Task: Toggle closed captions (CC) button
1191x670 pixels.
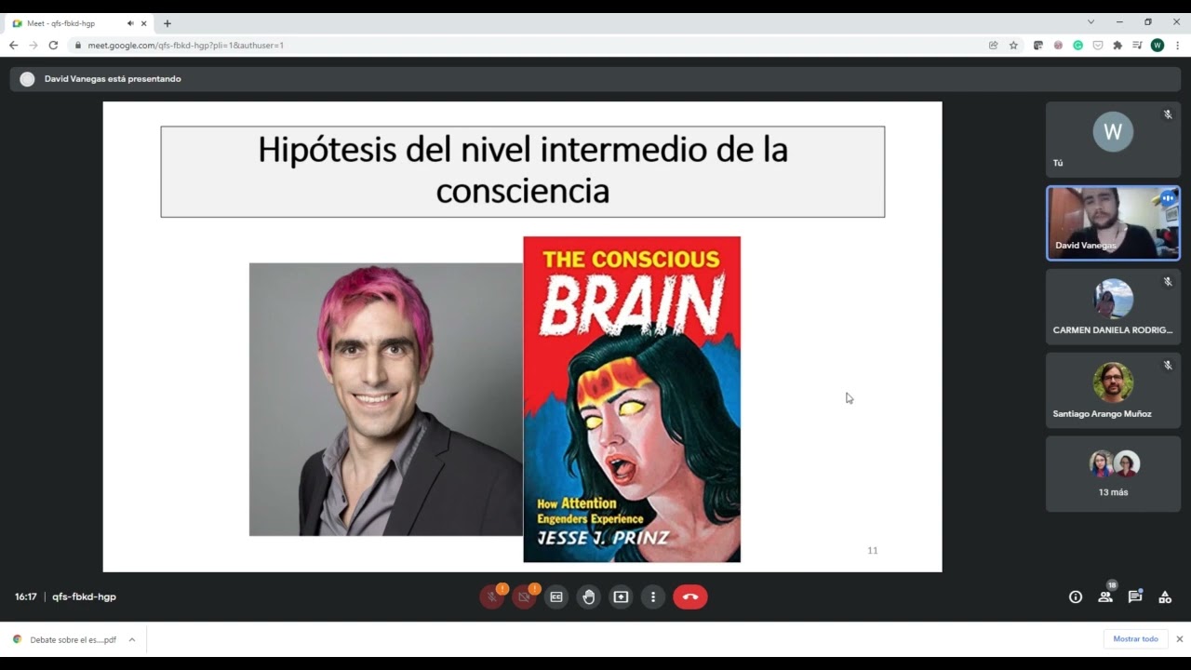Action: [x=556, y=597]
